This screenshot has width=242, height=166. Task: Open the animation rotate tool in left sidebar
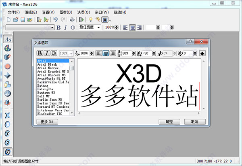7,102
